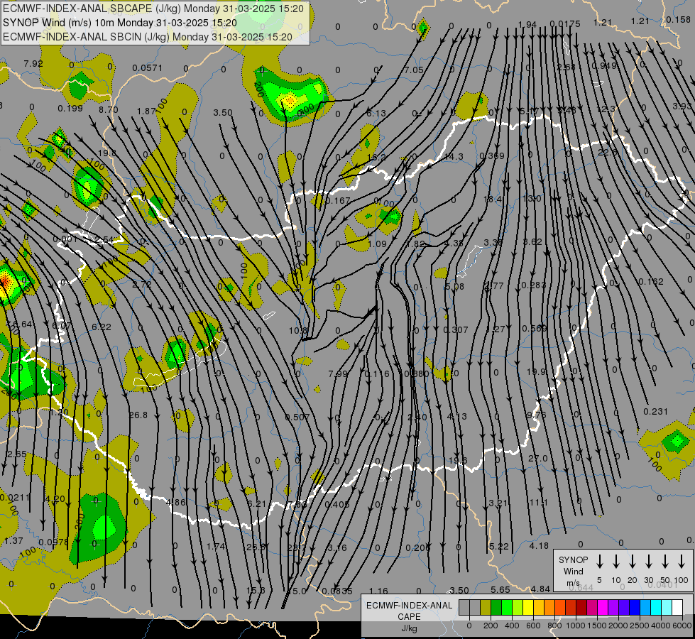695x639 pixels.
Task: Click the '4.86' value on the map
Action: [175, 503]
